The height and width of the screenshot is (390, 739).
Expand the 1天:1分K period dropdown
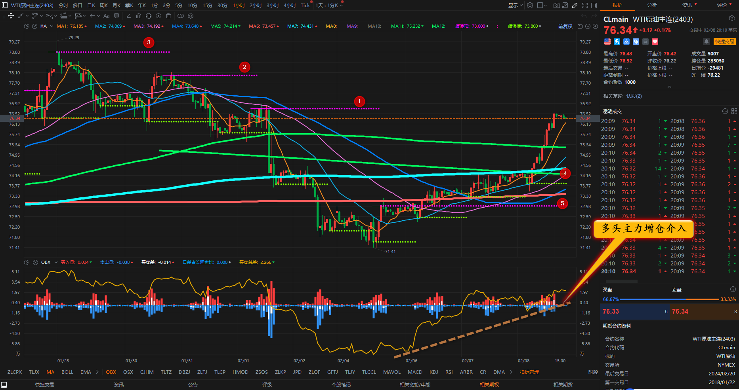(329, 5)
